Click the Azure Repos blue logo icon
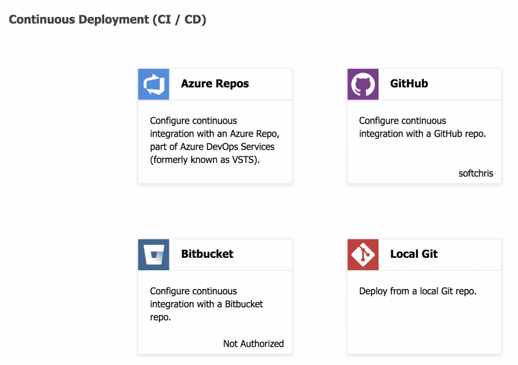518x365 pixels. click(153, 84)
